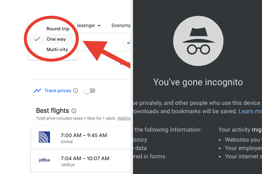Choose the One way option
The image size is (262, 174).
click(x=56, y=39)
